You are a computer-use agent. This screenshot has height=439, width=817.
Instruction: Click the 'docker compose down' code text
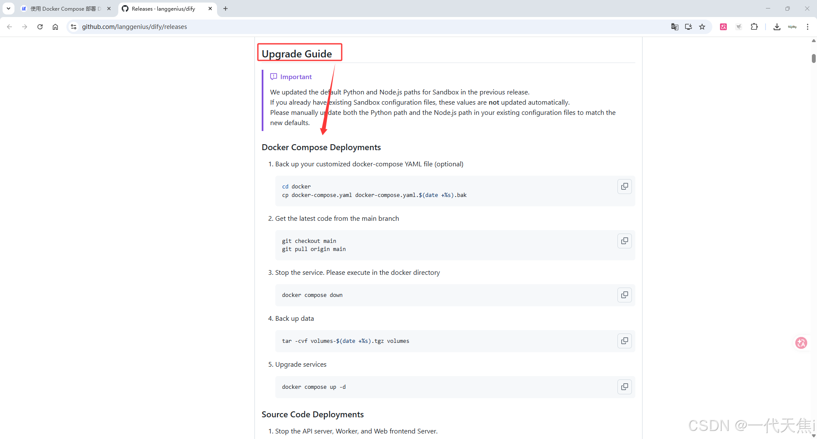coord(312,295)
